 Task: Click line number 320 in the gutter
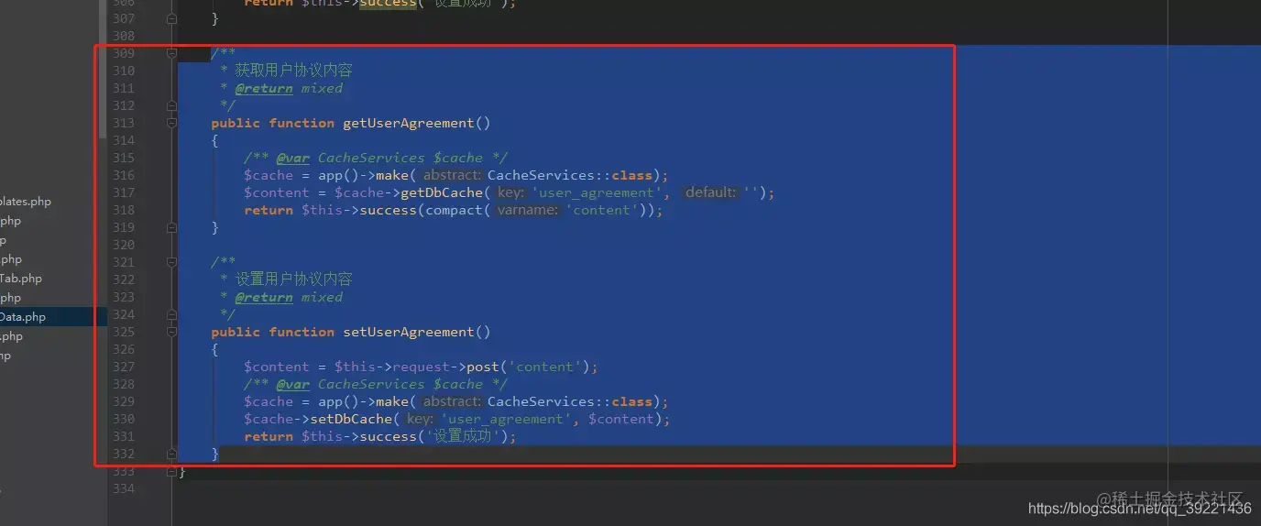[x=124, y=245]
